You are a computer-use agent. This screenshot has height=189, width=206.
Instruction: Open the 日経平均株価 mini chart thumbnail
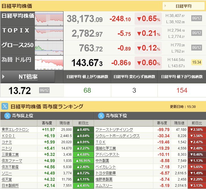[49, 19]
